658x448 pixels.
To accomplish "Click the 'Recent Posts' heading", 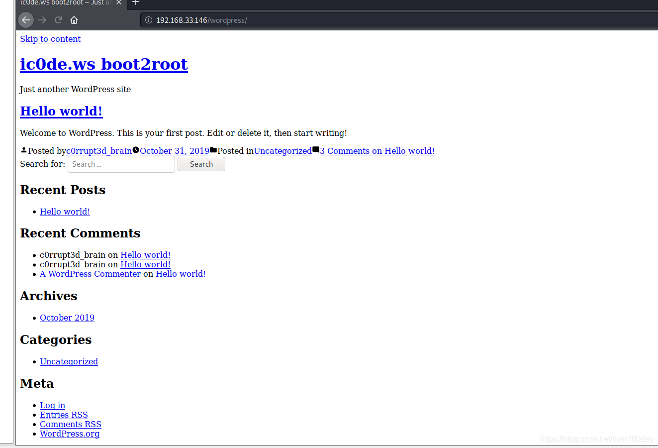I will 63,190.
